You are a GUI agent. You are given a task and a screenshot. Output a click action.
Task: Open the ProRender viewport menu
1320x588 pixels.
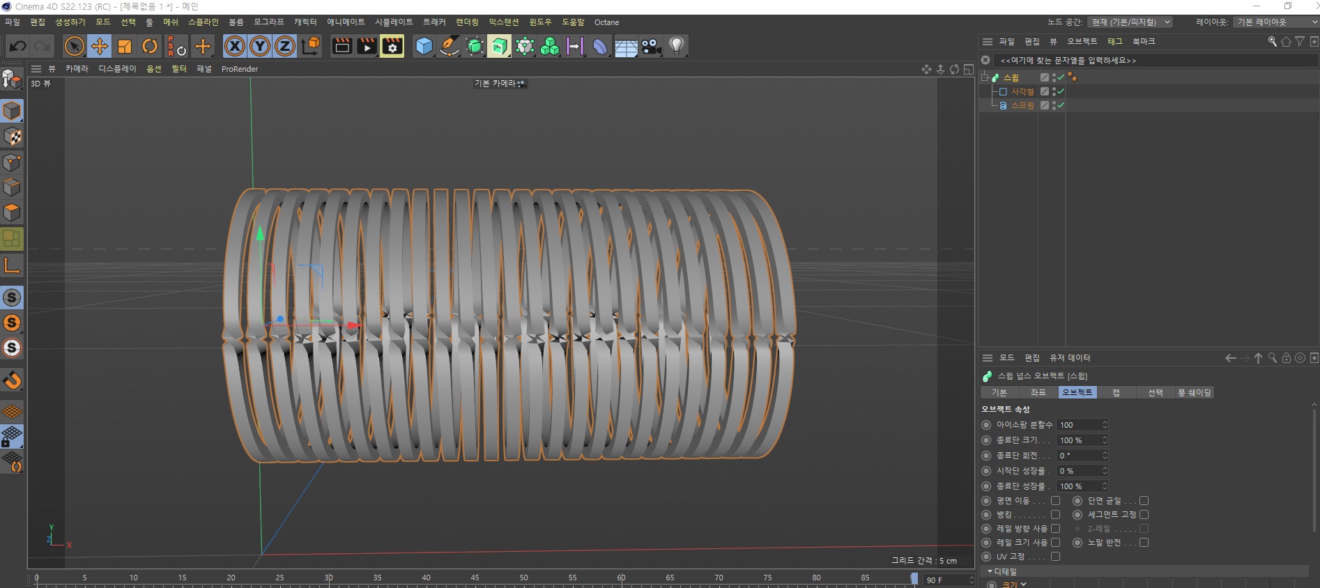(x=240, y=69)
